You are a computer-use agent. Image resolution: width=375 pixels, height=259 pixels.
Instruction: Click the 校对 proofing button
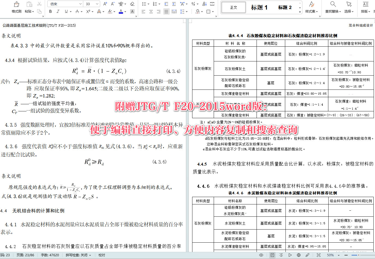(101, 255)
